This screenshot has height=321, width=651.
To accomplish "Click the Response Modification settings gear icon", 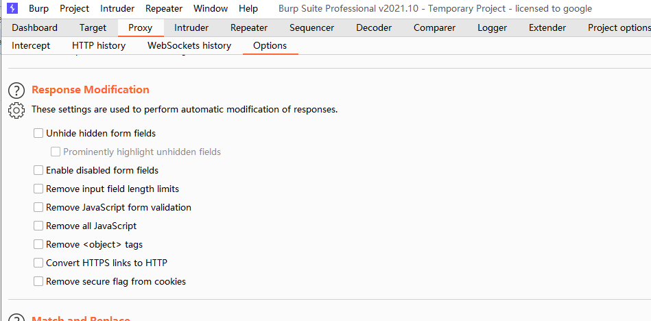I will coord(16,110).
